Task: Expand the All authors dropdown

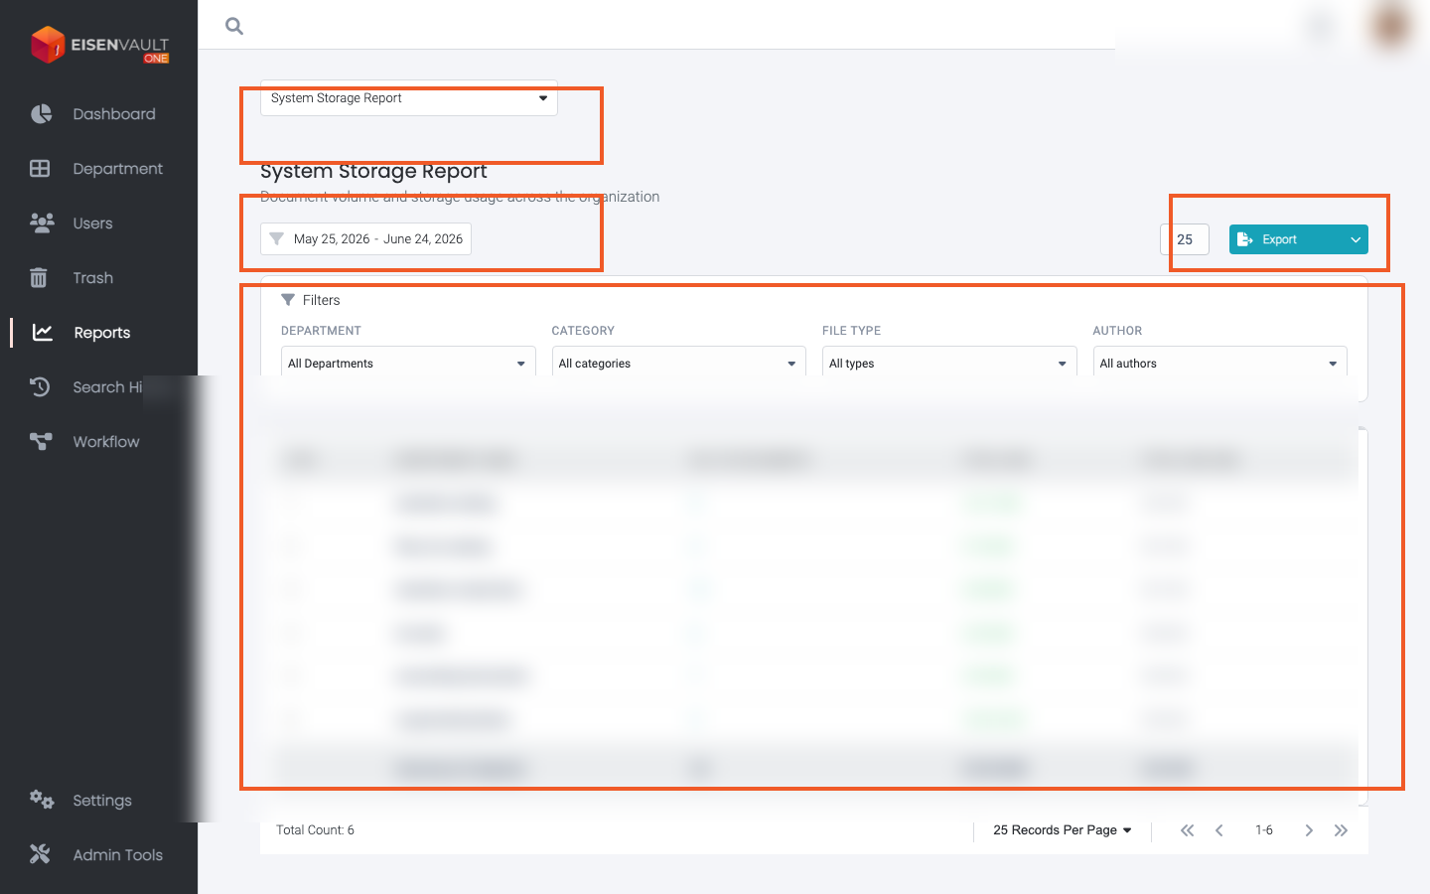Action: (x=1220, y=364)
